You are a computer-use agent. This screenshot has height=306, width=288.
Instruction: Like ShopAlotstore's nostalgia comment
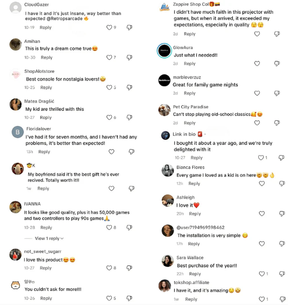[109, 87]
